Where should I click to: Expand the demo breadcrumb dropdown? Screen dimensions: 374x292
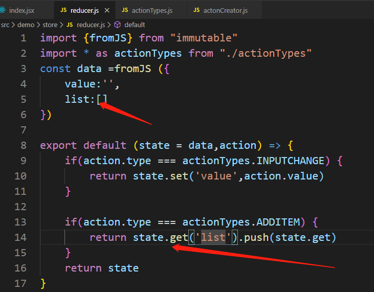[x=27, y=25]
